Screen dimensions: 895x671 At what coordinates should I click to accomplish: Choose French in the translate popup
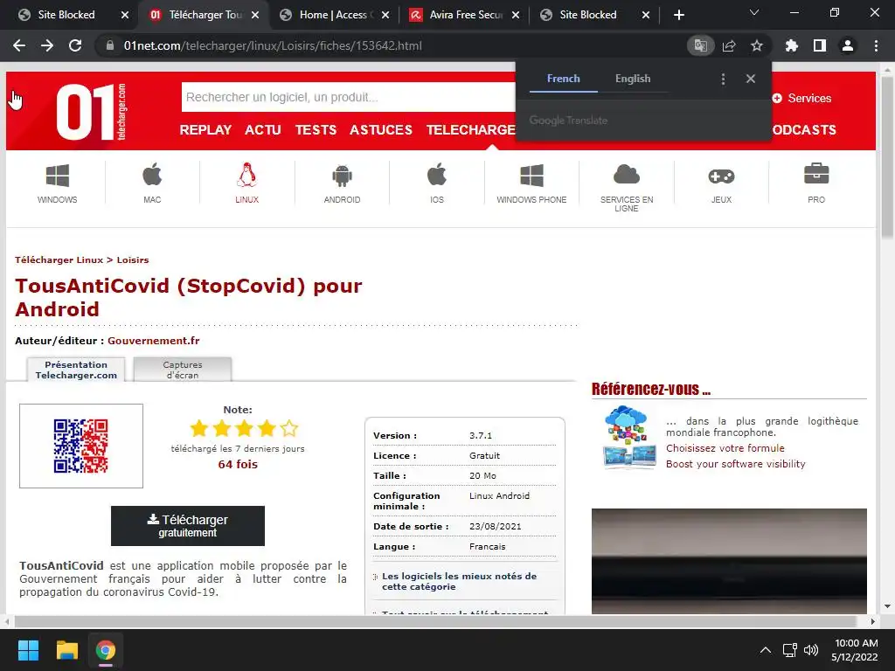coord(564,79)
